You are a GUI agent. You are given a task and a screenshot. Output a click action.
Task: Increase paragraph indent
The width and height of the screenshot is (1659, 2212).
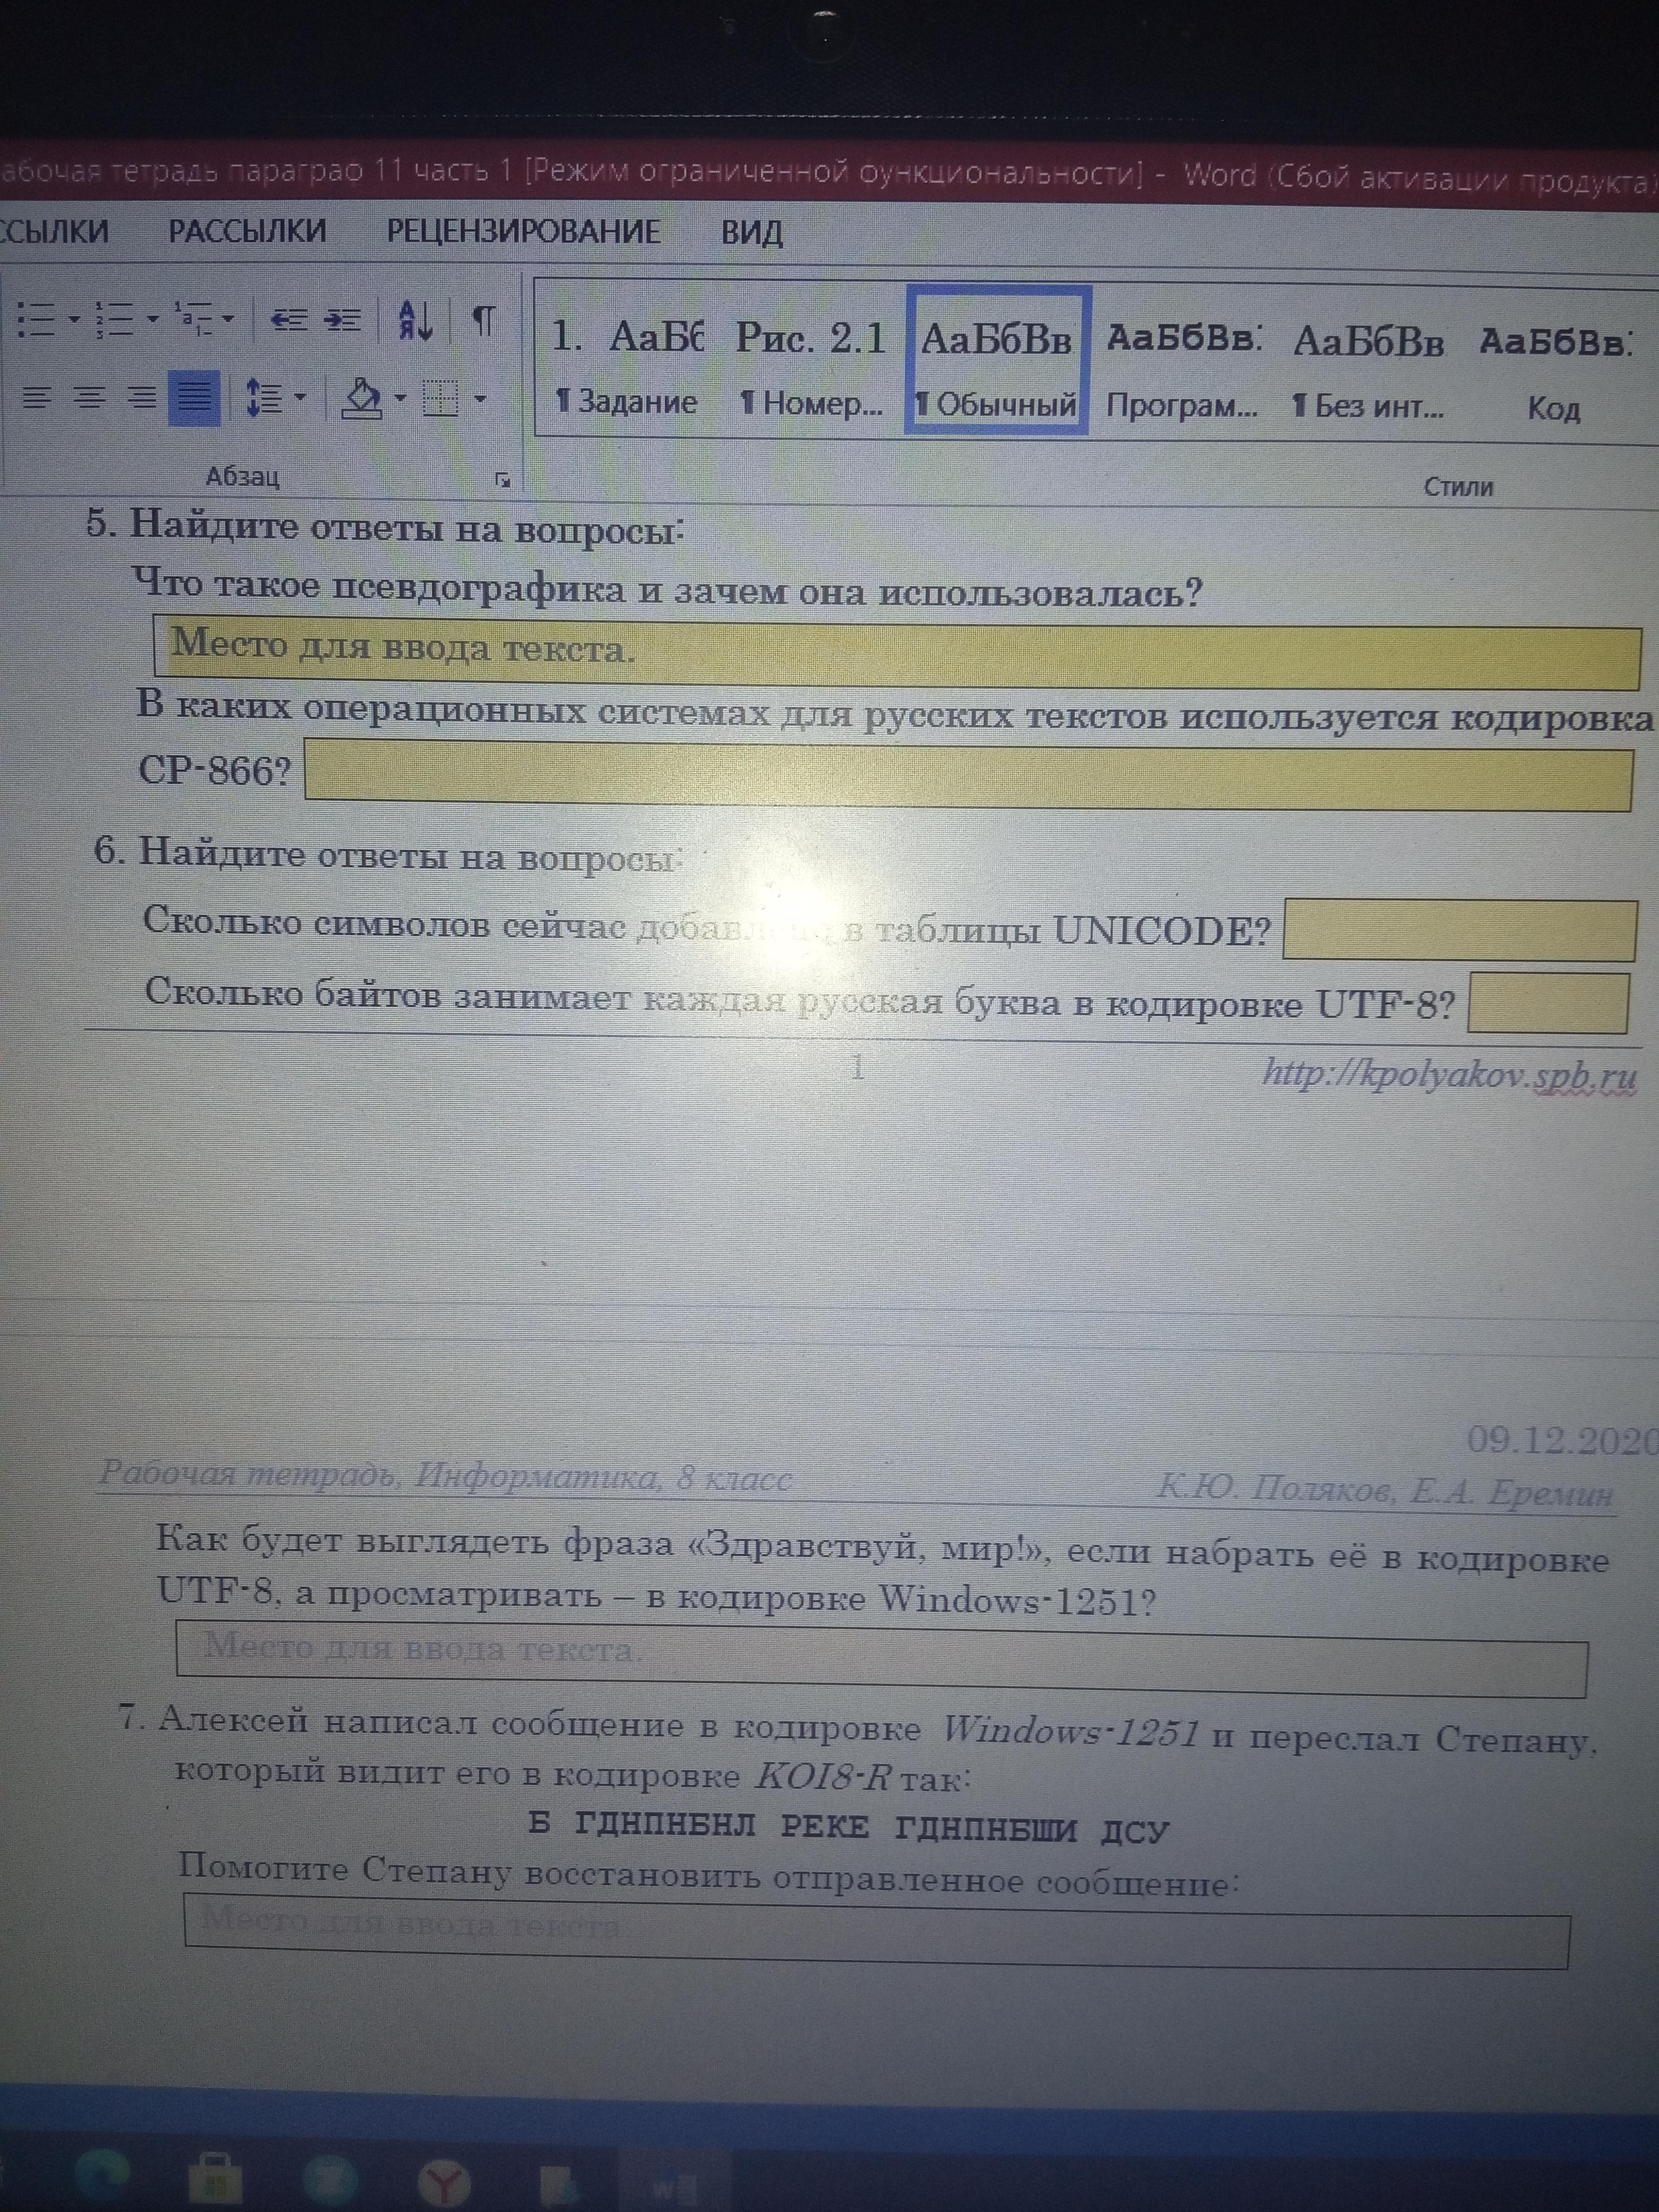[x=343, y=320]
